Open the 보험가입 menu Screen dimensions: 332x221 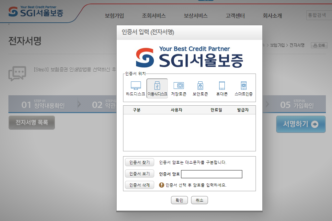click(114, 16)
